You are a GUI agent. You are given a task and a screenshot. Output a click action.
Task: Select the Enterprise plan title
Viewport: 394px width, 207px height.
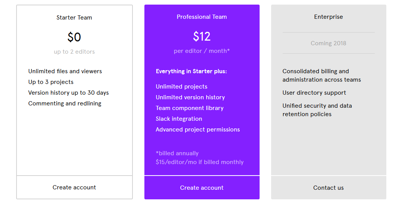pos(328,17)
